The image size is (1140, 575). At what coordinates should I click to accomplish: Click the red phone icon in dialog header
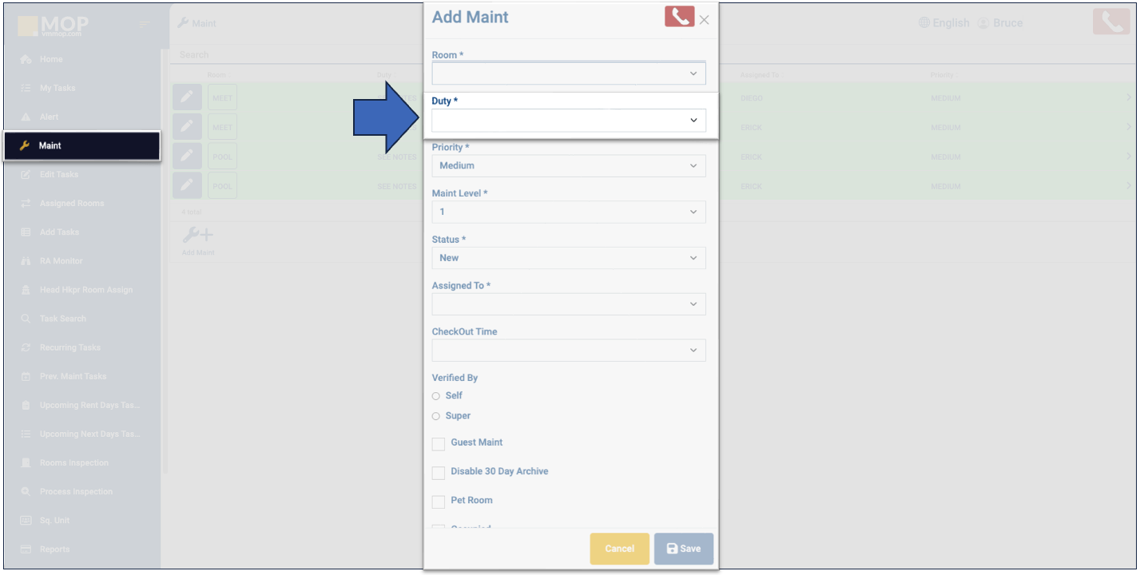(678, 17)
